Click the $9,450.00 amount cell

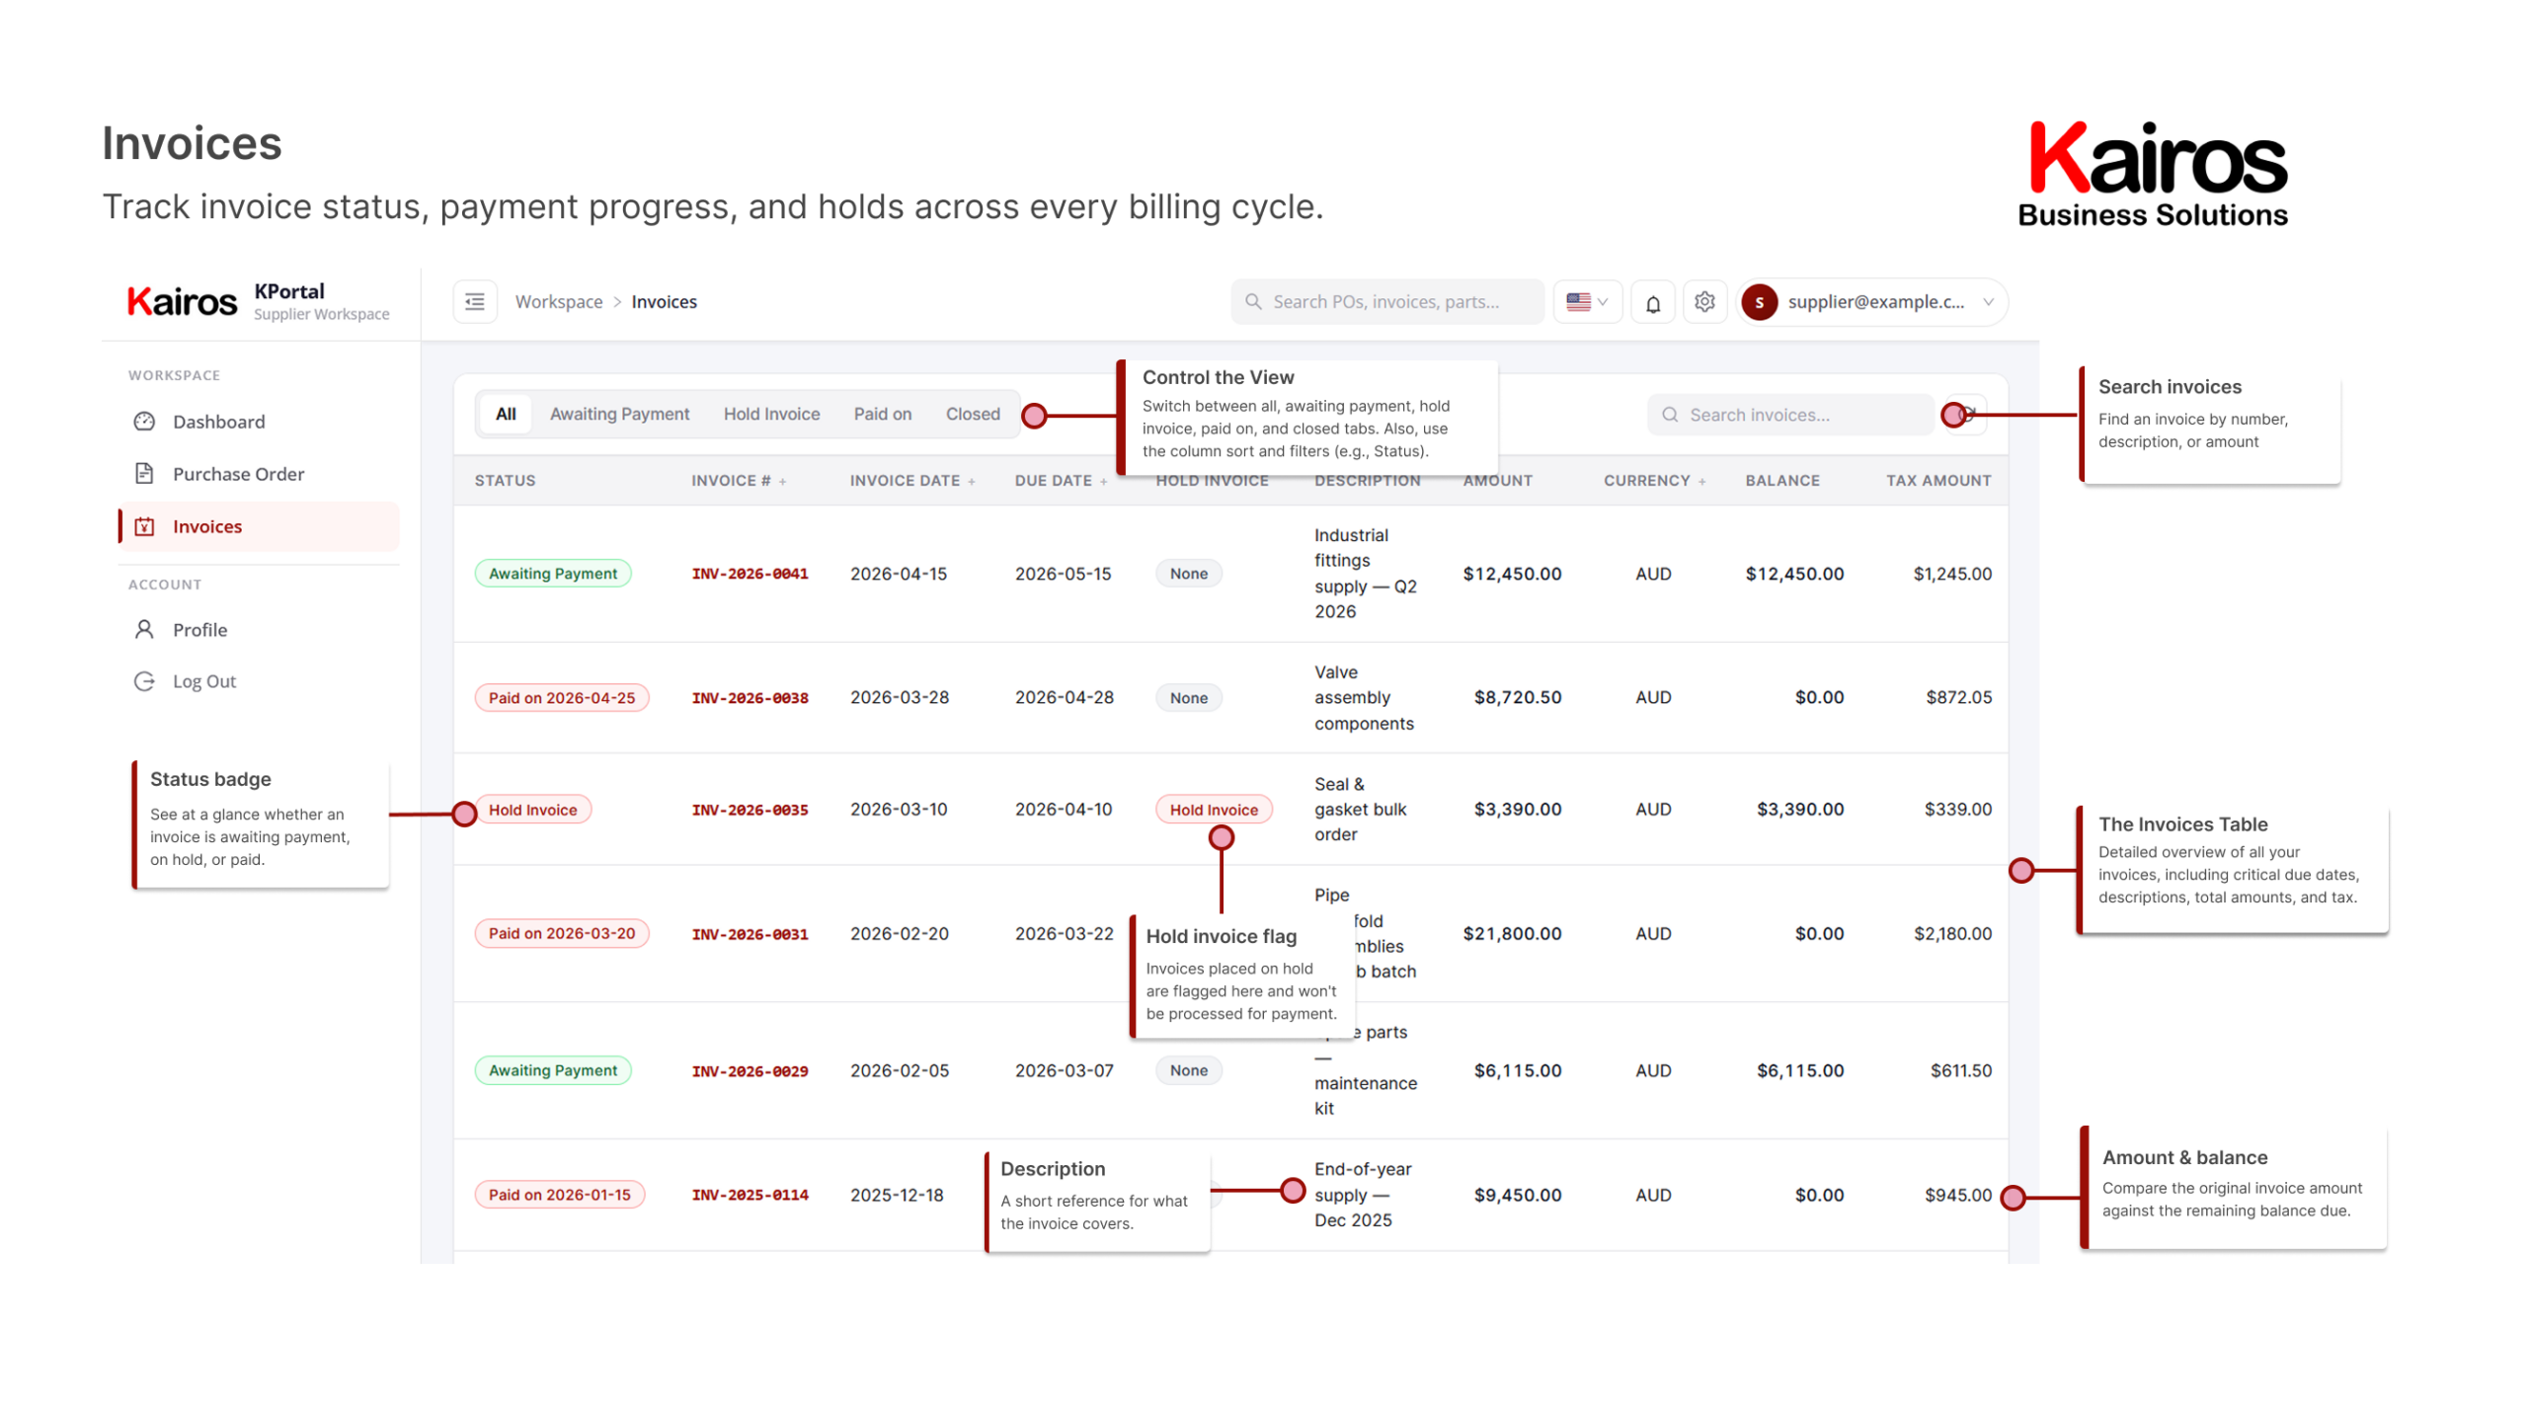point(1517,1195)
